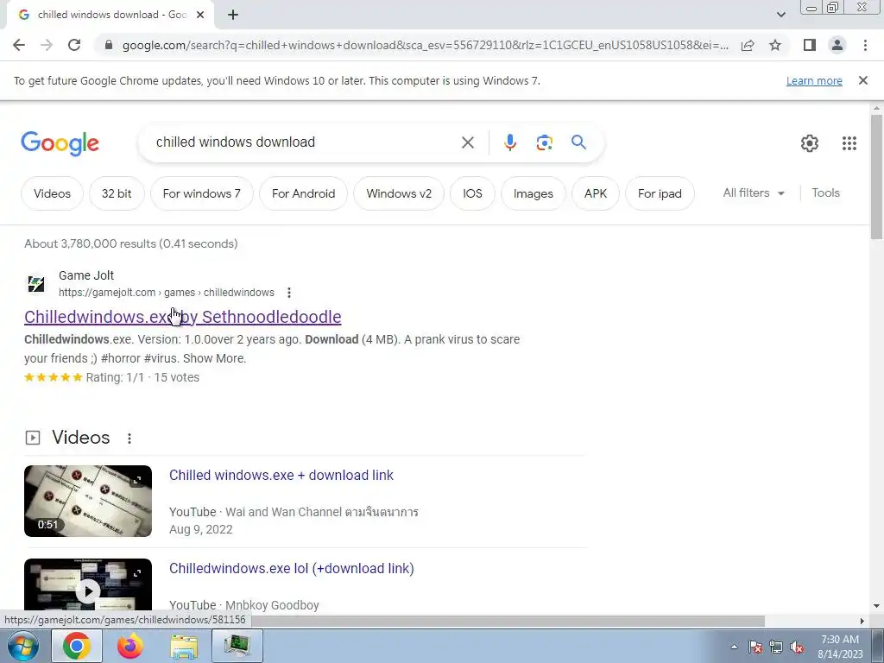Image resolution: width=884 pixels, height=663 pixels.
Task: Clear the search box with X
Action: click(x=468, y=142)
